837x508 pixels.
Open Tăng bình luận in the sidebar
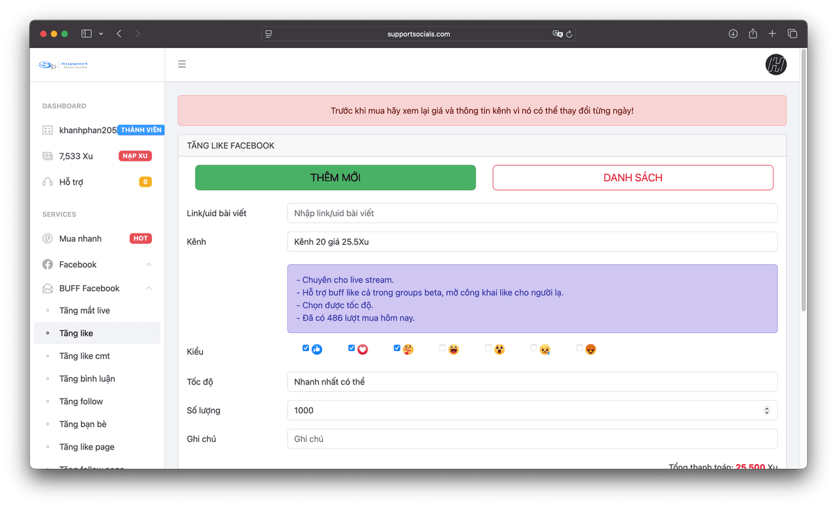coord(87,379)
